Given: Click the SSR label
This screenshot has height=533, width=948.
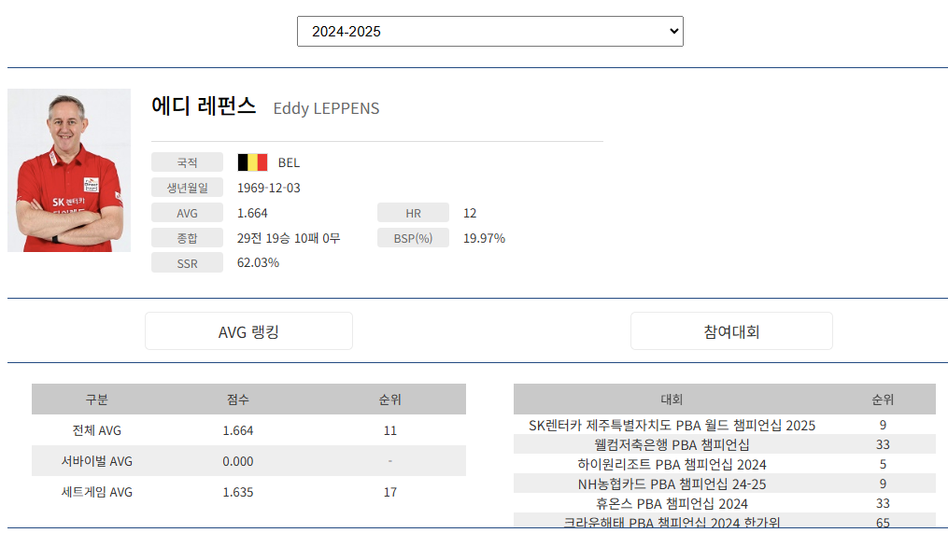Looking at the screenshot, I should coord(187,263).
